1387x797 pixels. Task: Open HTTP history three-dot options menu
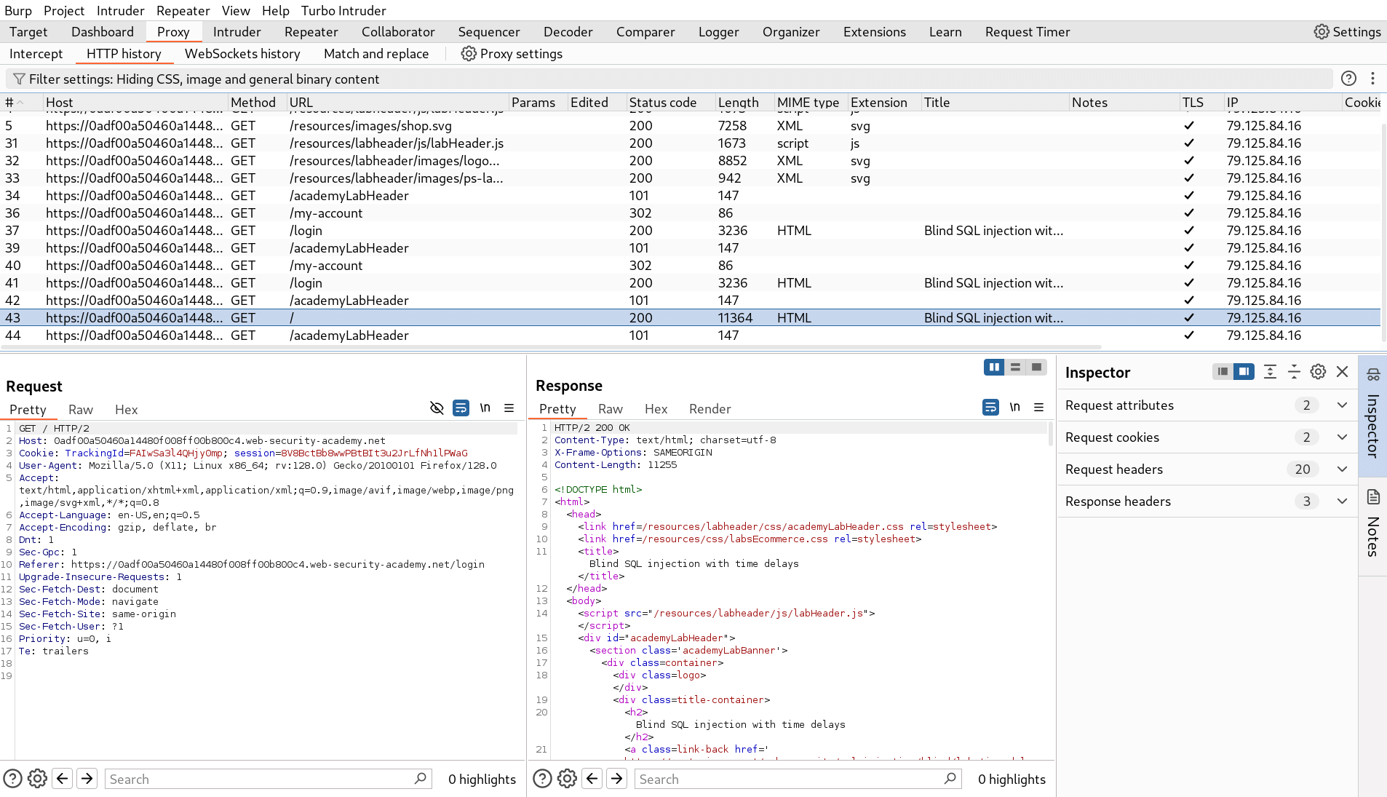click(x=1372, y=79)
